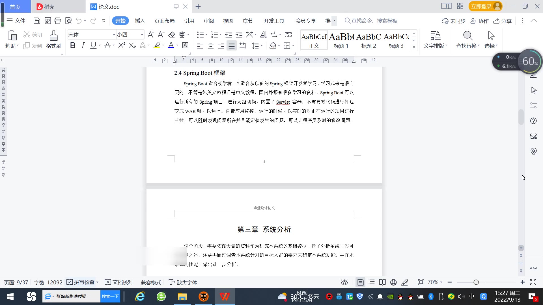543x305 pixels.
Task: Click the save icon in the quick access toolbar
Action: pyautogui.click(x=36, y=21)
